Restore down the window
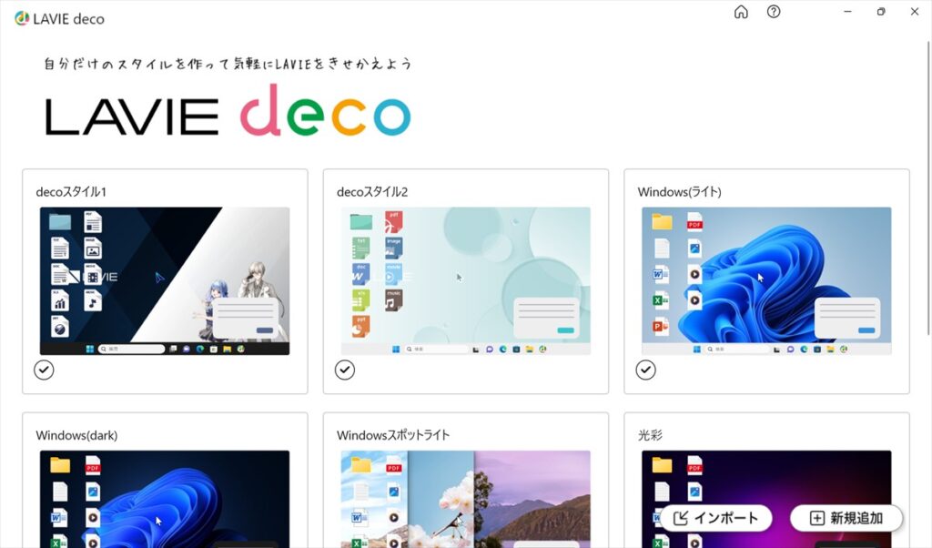This screenshot has width=932, height=548. click(881, 12)
